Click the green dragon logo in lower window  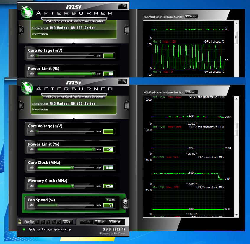click(27, 88)
